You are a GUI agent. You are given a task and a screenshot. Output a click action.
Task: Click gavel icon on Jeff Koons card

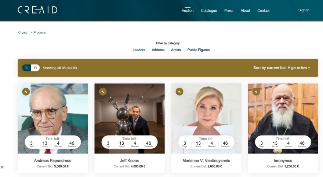point(102,92)
